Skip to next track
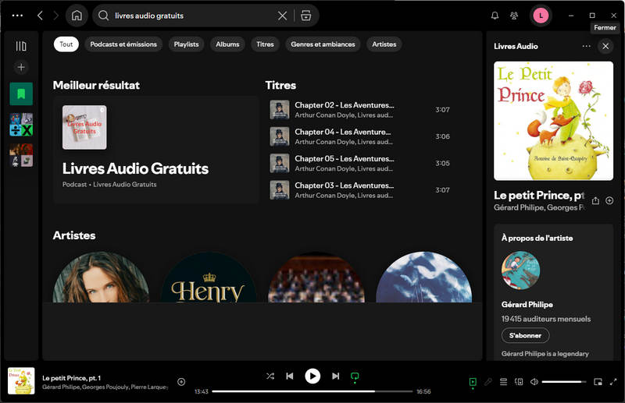 click(x=336, y=376)
